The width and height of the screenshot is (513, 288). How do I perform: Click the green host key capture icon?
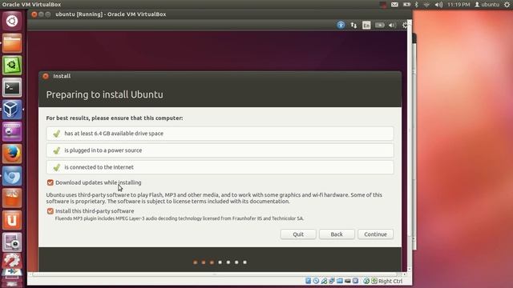point(374,281)
